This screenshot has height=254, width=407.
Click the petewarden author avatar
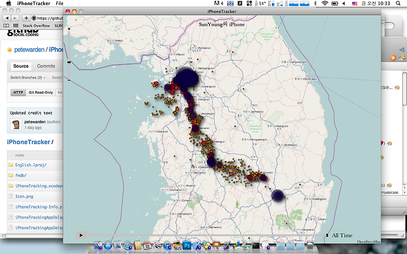click(x=16, y=124)
